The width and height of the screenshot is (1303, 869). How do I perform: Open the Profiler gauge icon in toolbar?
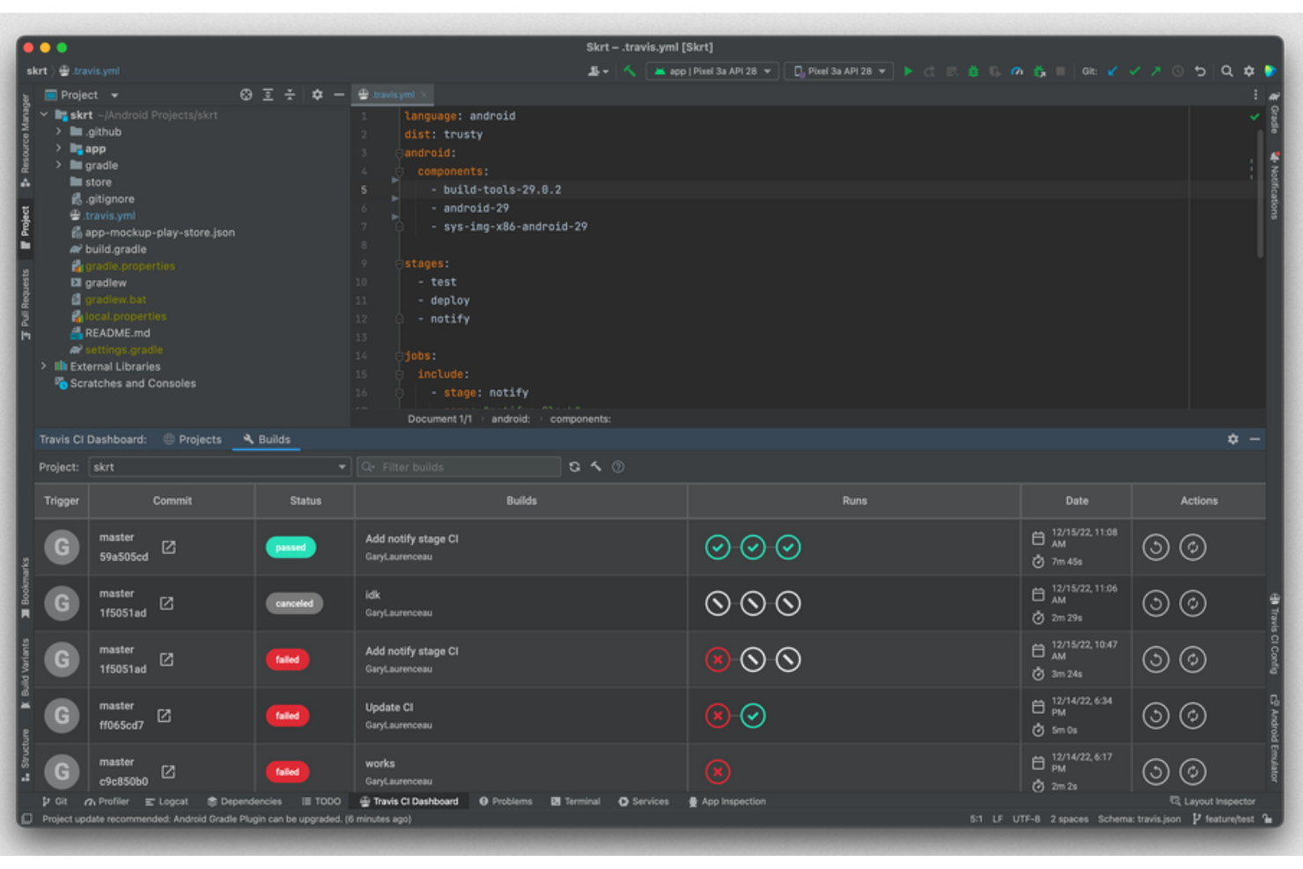(1017, 71)
